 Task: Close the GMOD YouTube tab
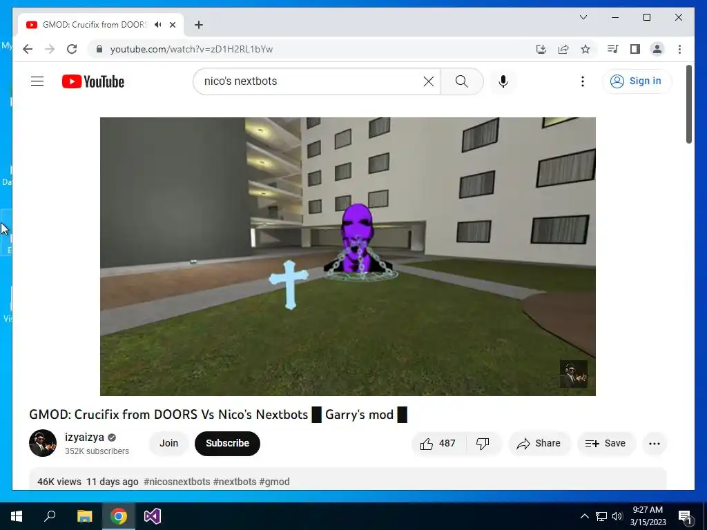tap(173, 25)
